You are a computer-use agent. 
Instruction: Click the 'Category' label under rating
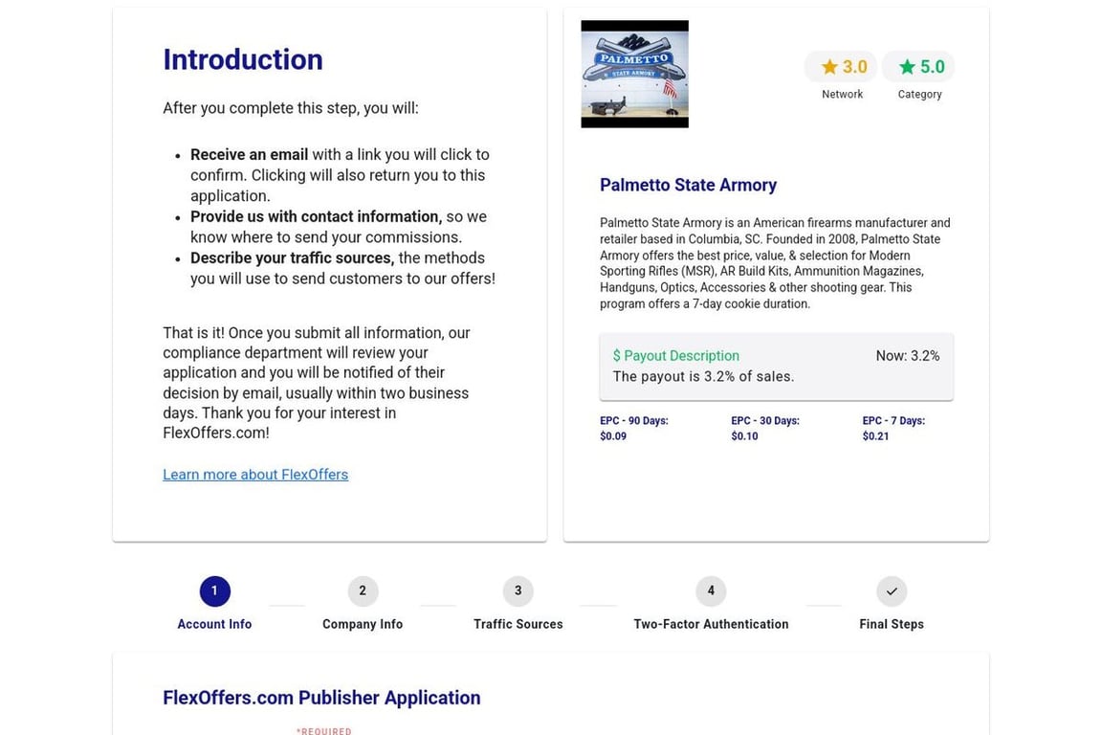(919, 94)
